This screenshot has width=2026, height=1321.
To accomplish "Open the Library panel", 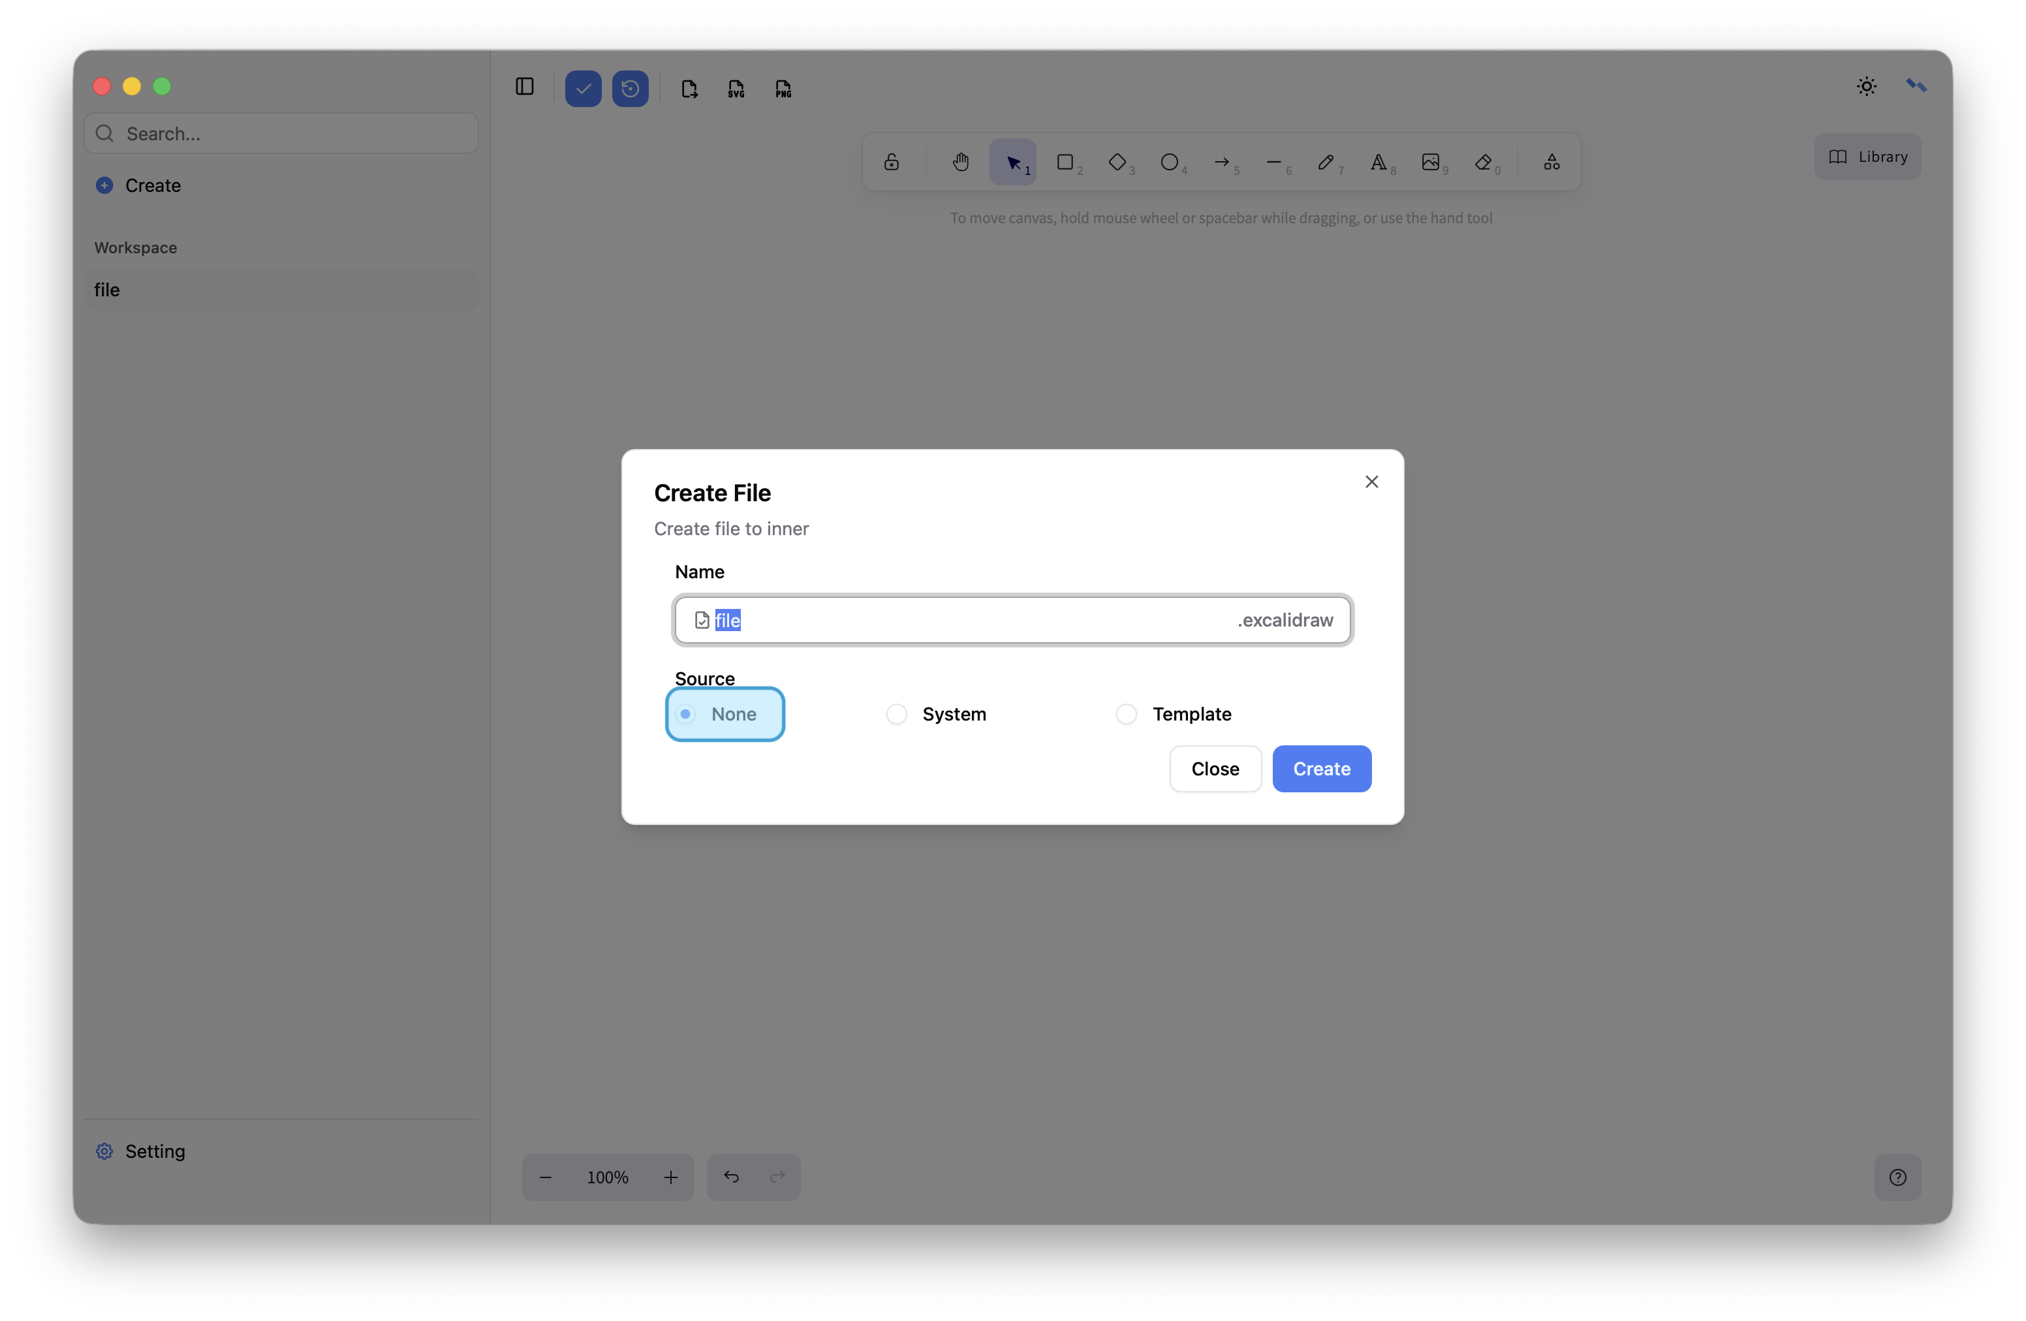I will click(1867, 157).
